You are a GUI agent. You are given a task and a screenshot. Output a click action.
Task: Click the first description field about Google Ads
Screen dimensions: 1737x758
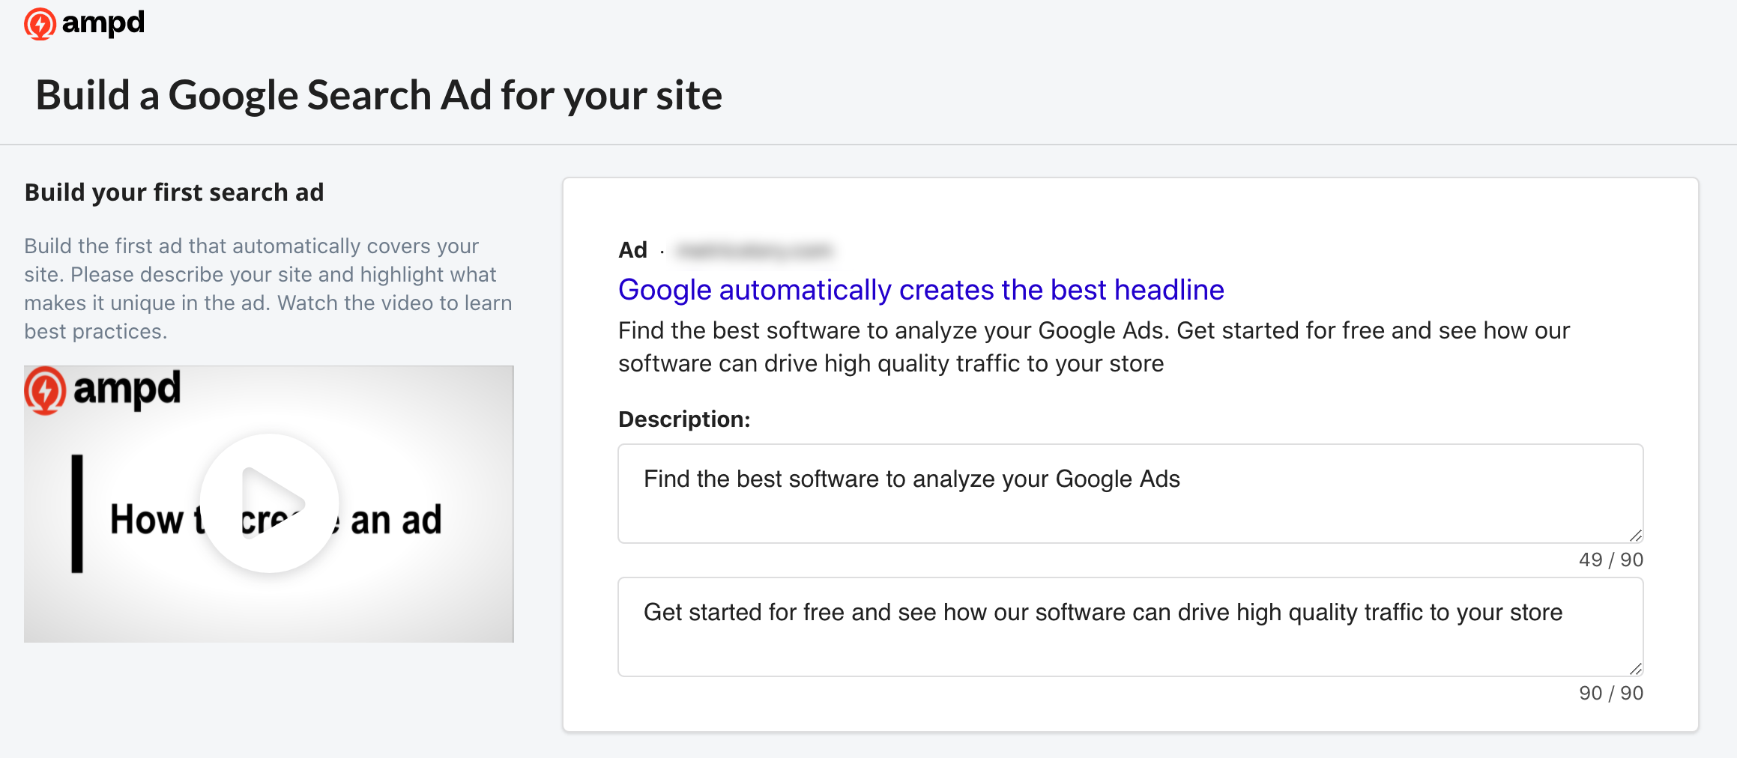point(1130,494)
